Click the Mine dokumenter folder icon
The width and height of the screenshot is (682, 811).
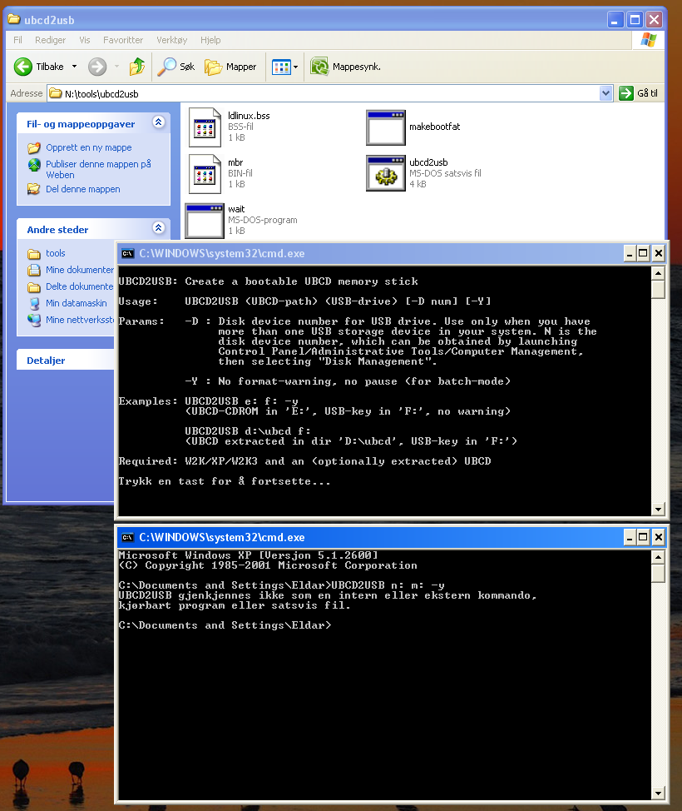click(34, 270)
